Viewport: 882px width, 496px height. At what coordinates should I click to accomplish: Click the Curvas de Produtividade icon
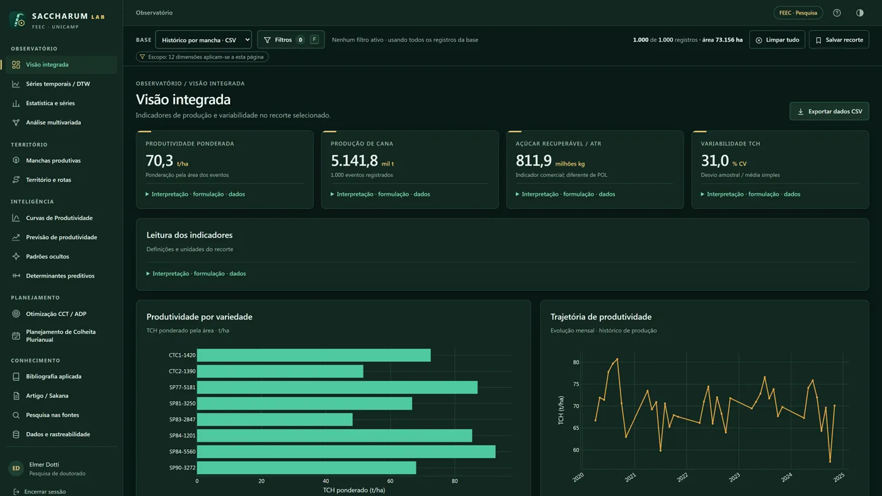(x=16, y=218)
